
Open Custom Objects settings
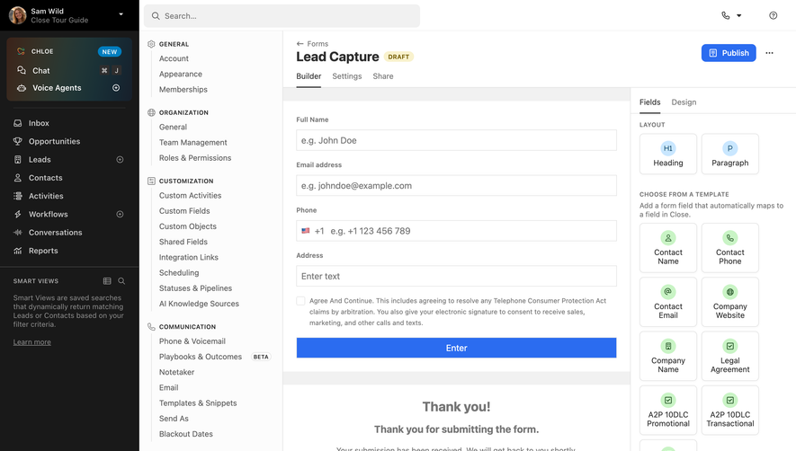188,226
